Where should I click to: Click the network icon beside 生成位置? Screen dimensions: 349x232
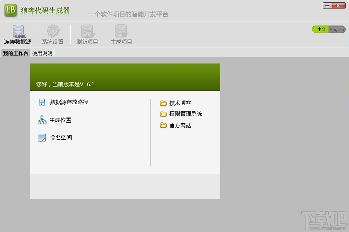pos(42,120)
